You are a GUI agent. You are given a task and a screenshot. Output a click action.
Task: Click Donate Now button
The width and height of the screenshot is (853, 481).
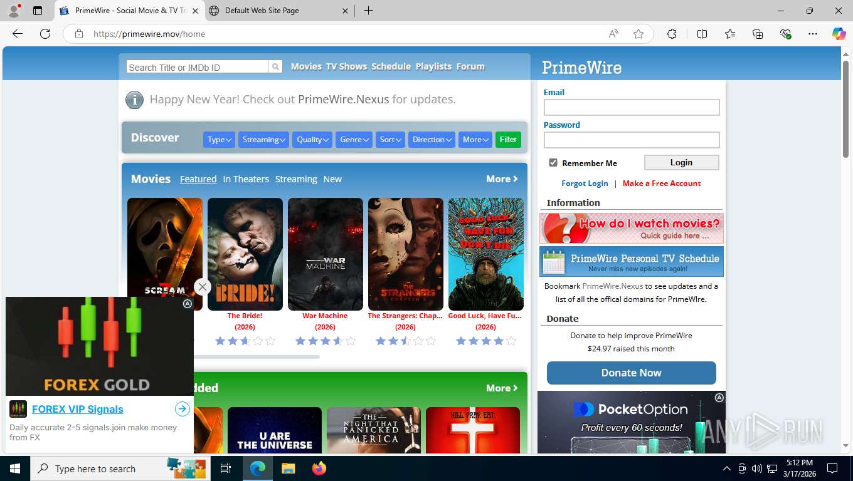[x=631, y=373]
